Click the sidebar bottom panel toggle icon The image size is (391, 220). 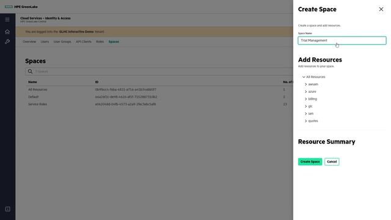tap(8, 209)
